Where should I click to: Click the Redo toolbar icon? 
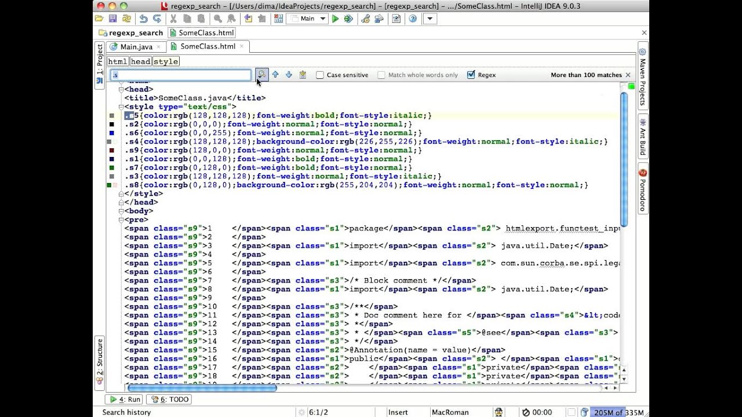click(157, 19)
